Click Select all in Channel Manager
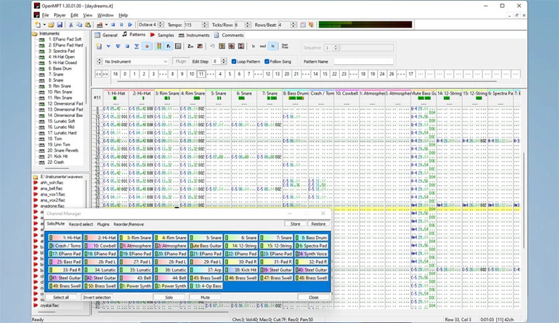 (61, 298)
